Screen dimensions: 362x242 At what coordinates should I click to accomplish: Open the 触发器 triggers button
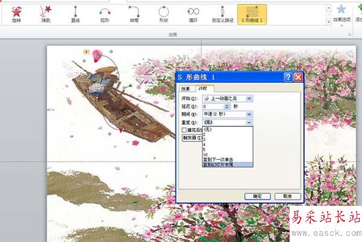tap(192, 138)
